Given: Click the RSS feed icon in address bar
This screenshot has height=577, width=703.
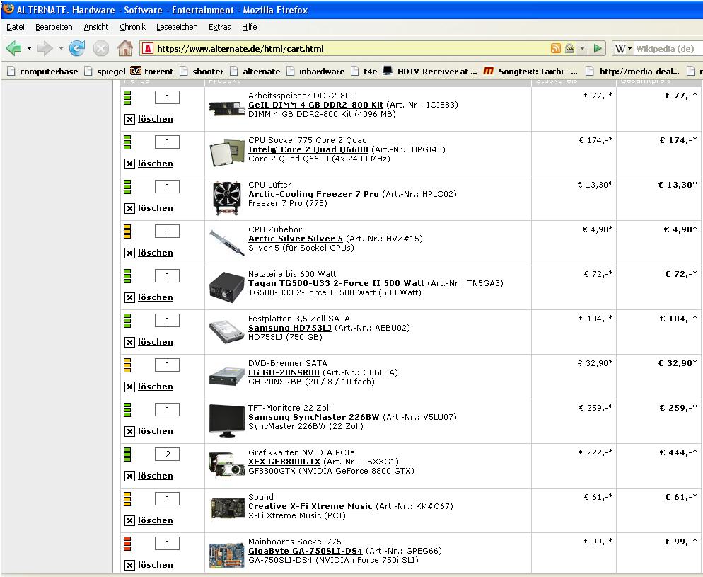Looking at the screenshot, I should 555,48.
